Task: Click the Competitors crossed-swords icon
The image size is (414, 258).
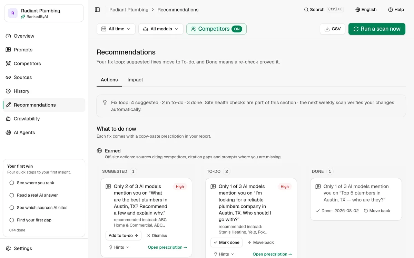Action: tap(8, 63)
